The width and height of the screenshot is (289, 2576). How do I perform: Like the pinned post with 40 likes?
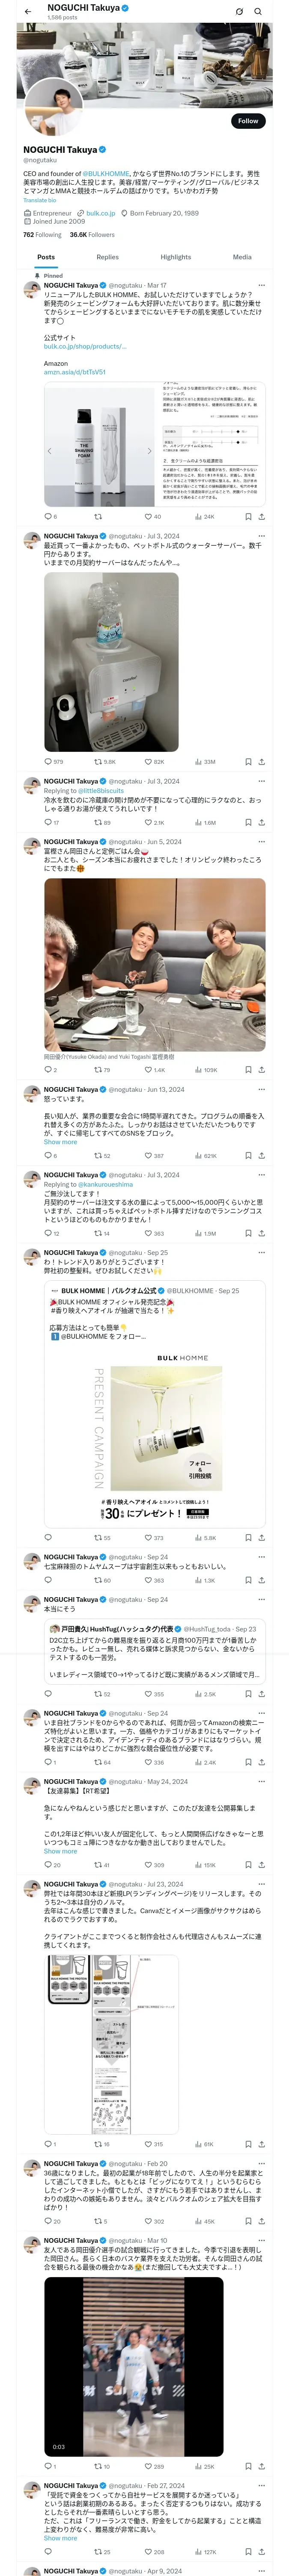click(152, 517)
